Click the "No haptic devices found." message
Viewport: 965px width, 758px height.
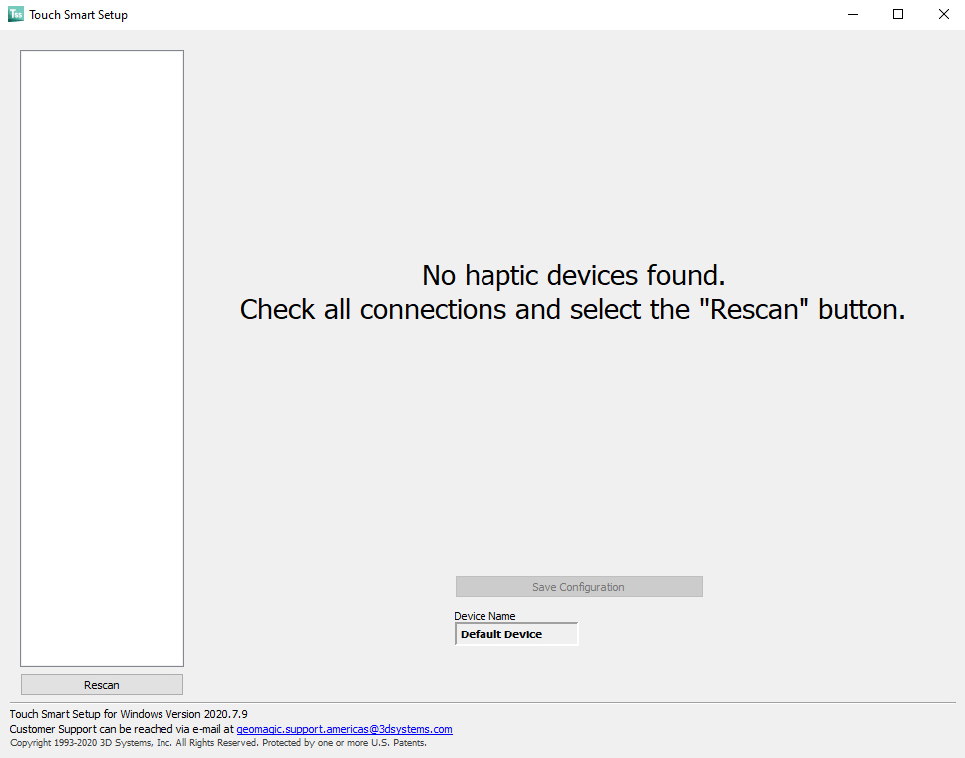click(573, 275)
